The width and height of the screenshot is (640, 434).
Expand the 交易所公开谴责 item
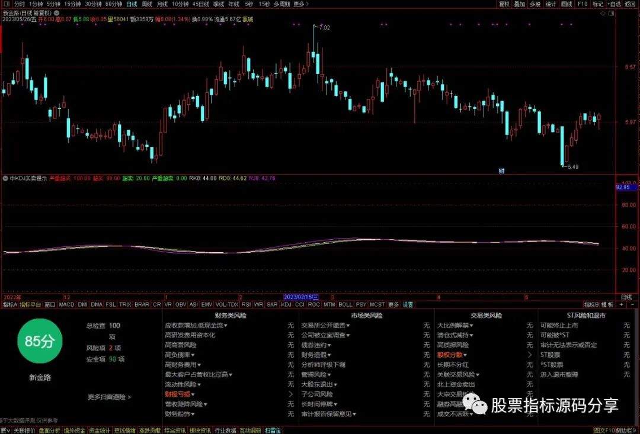(325, 326)
